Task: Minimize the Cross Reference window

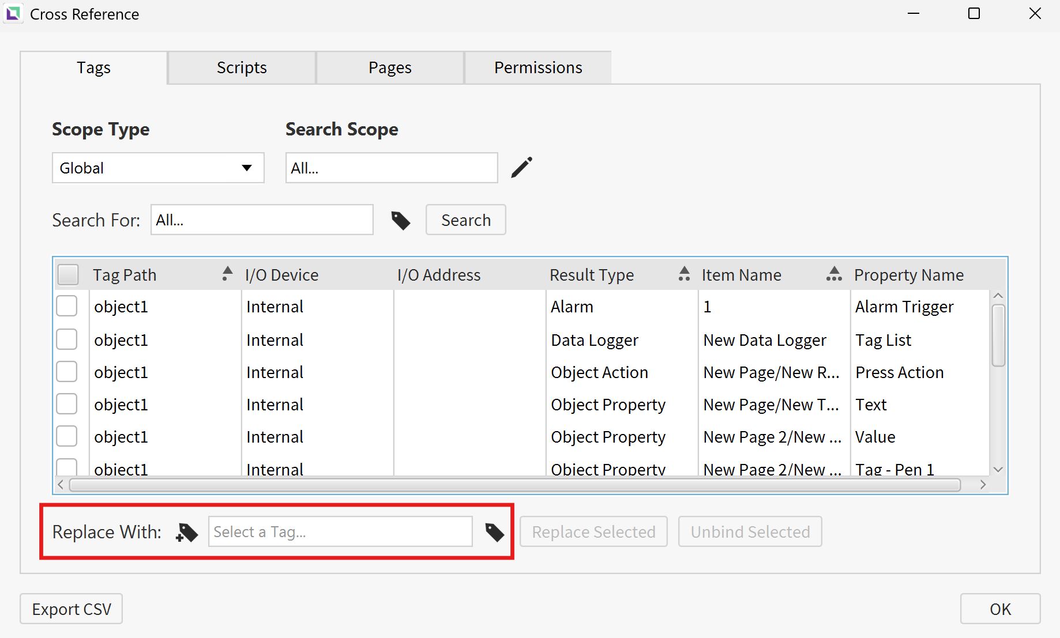Action: click(914, 13)
